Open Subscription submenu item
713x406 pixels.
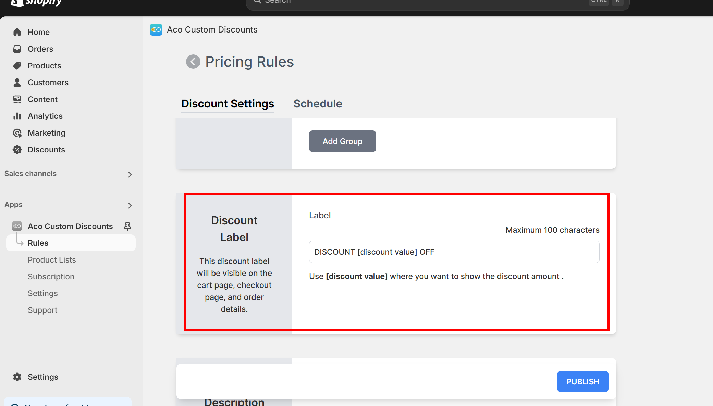[51, 277]
